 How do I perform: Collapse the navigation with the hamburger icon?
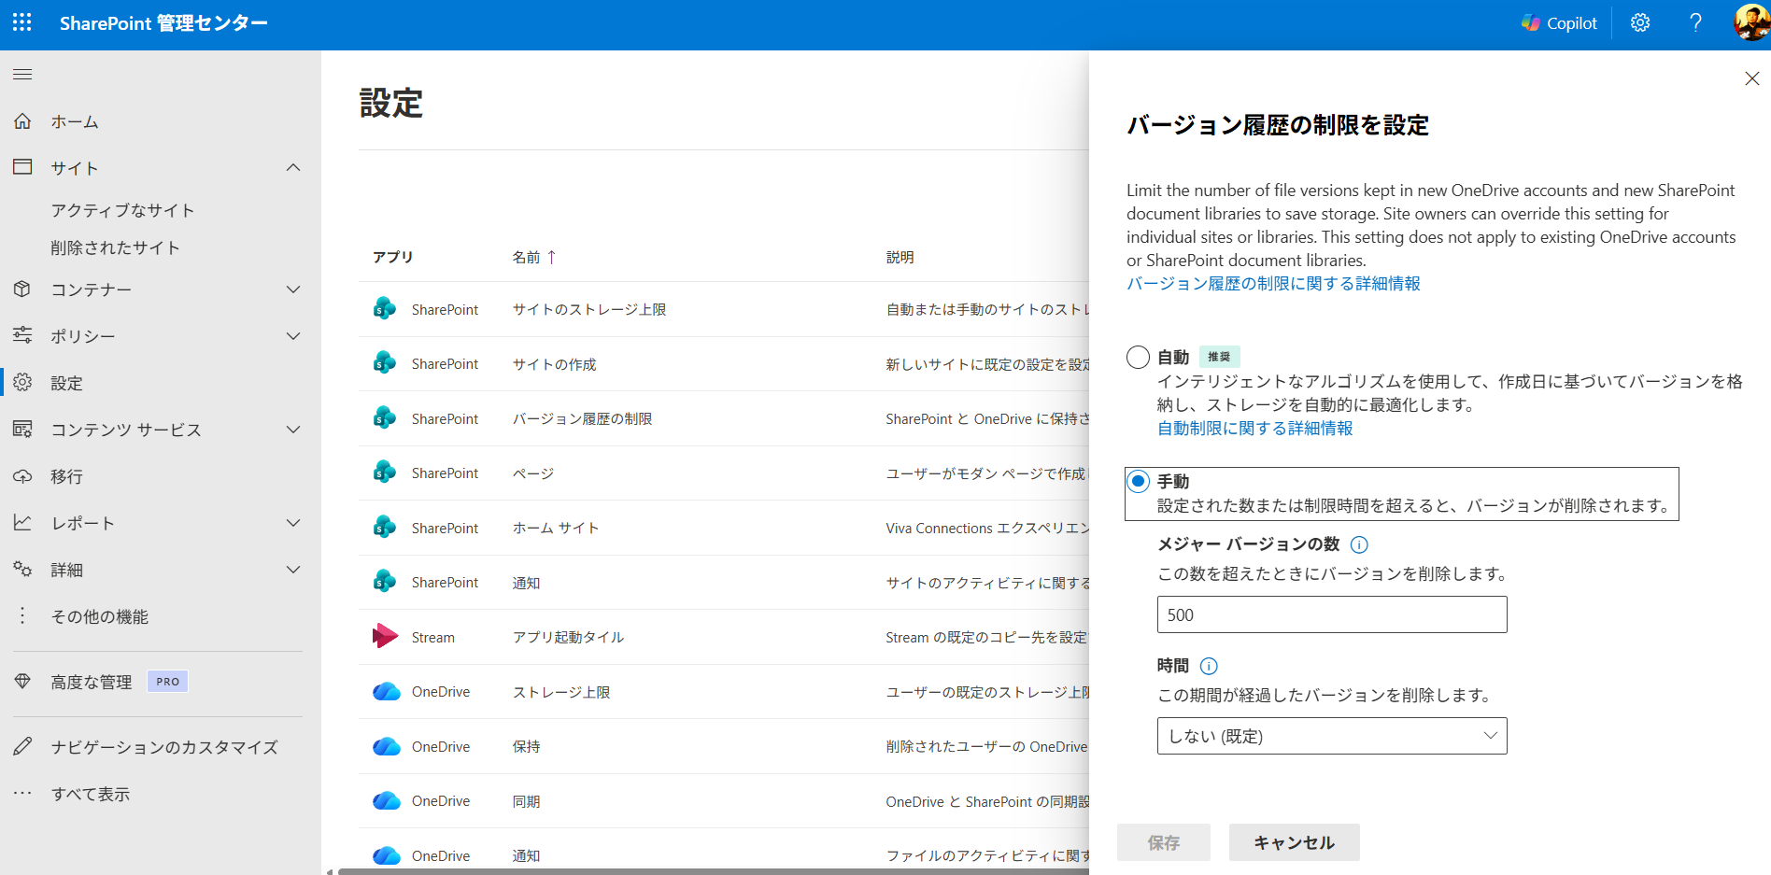click(x=22, y=75)
